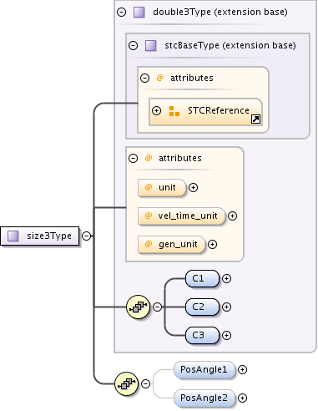The image size is (318, 411).
Task: Collapse the PosAngle sequence
Action: click(145, 383)
